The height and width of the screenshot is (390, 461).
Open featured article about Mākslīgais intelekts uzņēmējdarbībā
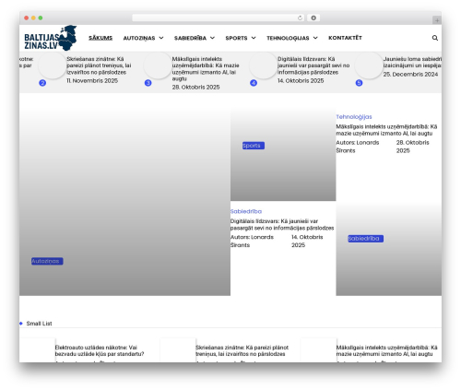[x=386, y=130]
